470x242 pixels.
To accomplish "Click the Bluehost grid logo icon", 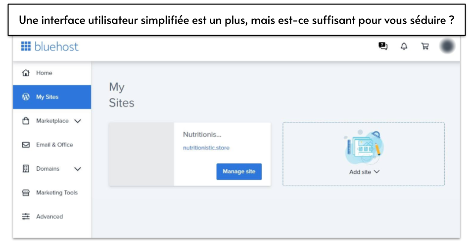I will point(26,47).
